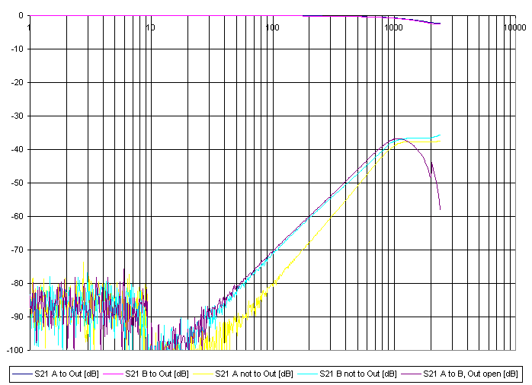The width and height of the screenshot is (532, 385).
Task: Click the -100 label on the y-axis
Action: tap(14, 350)
